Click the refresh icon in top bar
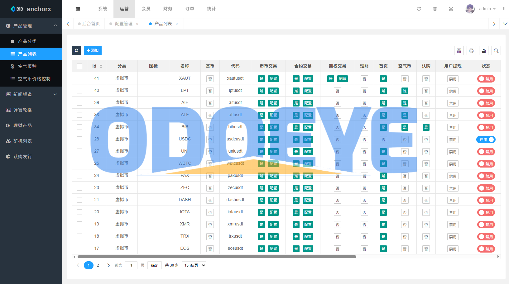The image size is (509, 284). pos(419,9)
